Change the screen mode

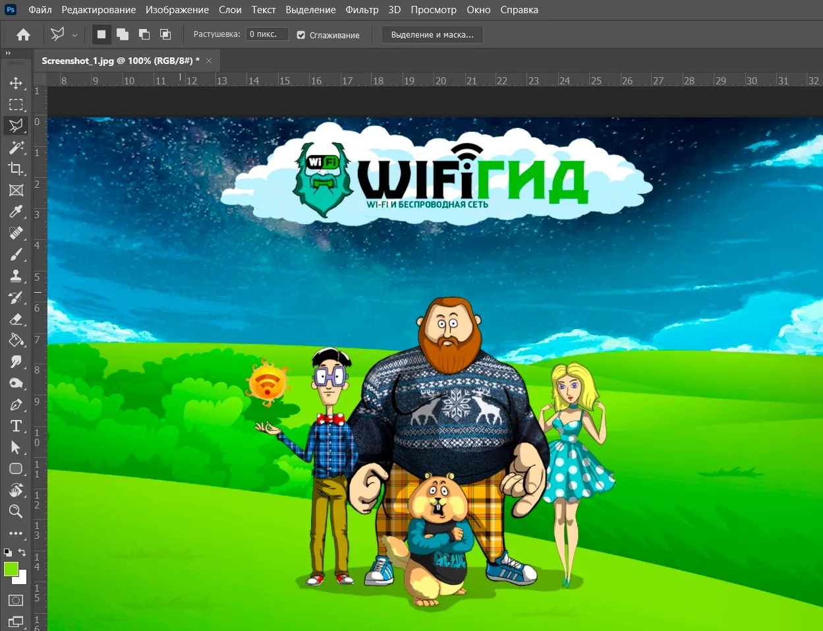(x=16, y=621)
